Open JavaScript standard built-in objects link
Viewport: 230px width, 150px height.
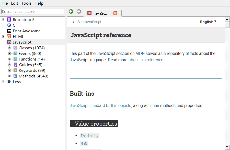point(100,106)
